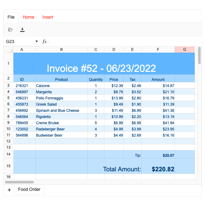Select amount cell $23.95
Screen dimensions: 205x215
coord(158,129)
